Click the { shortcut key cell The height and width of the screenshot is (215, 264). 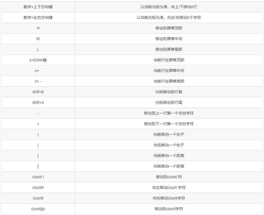tap(38, 166)
